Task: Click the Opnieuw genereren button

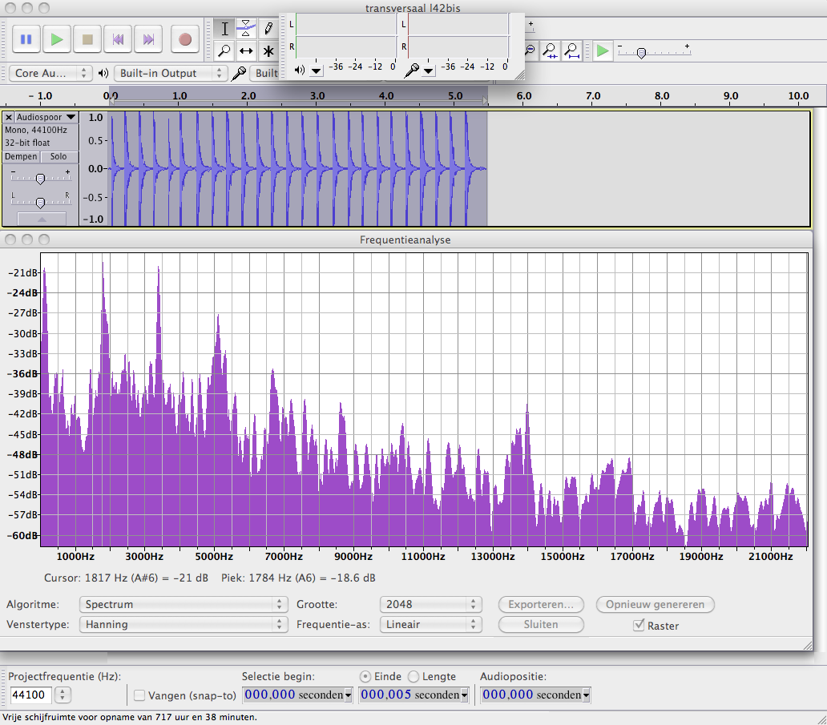Action: 655,604
